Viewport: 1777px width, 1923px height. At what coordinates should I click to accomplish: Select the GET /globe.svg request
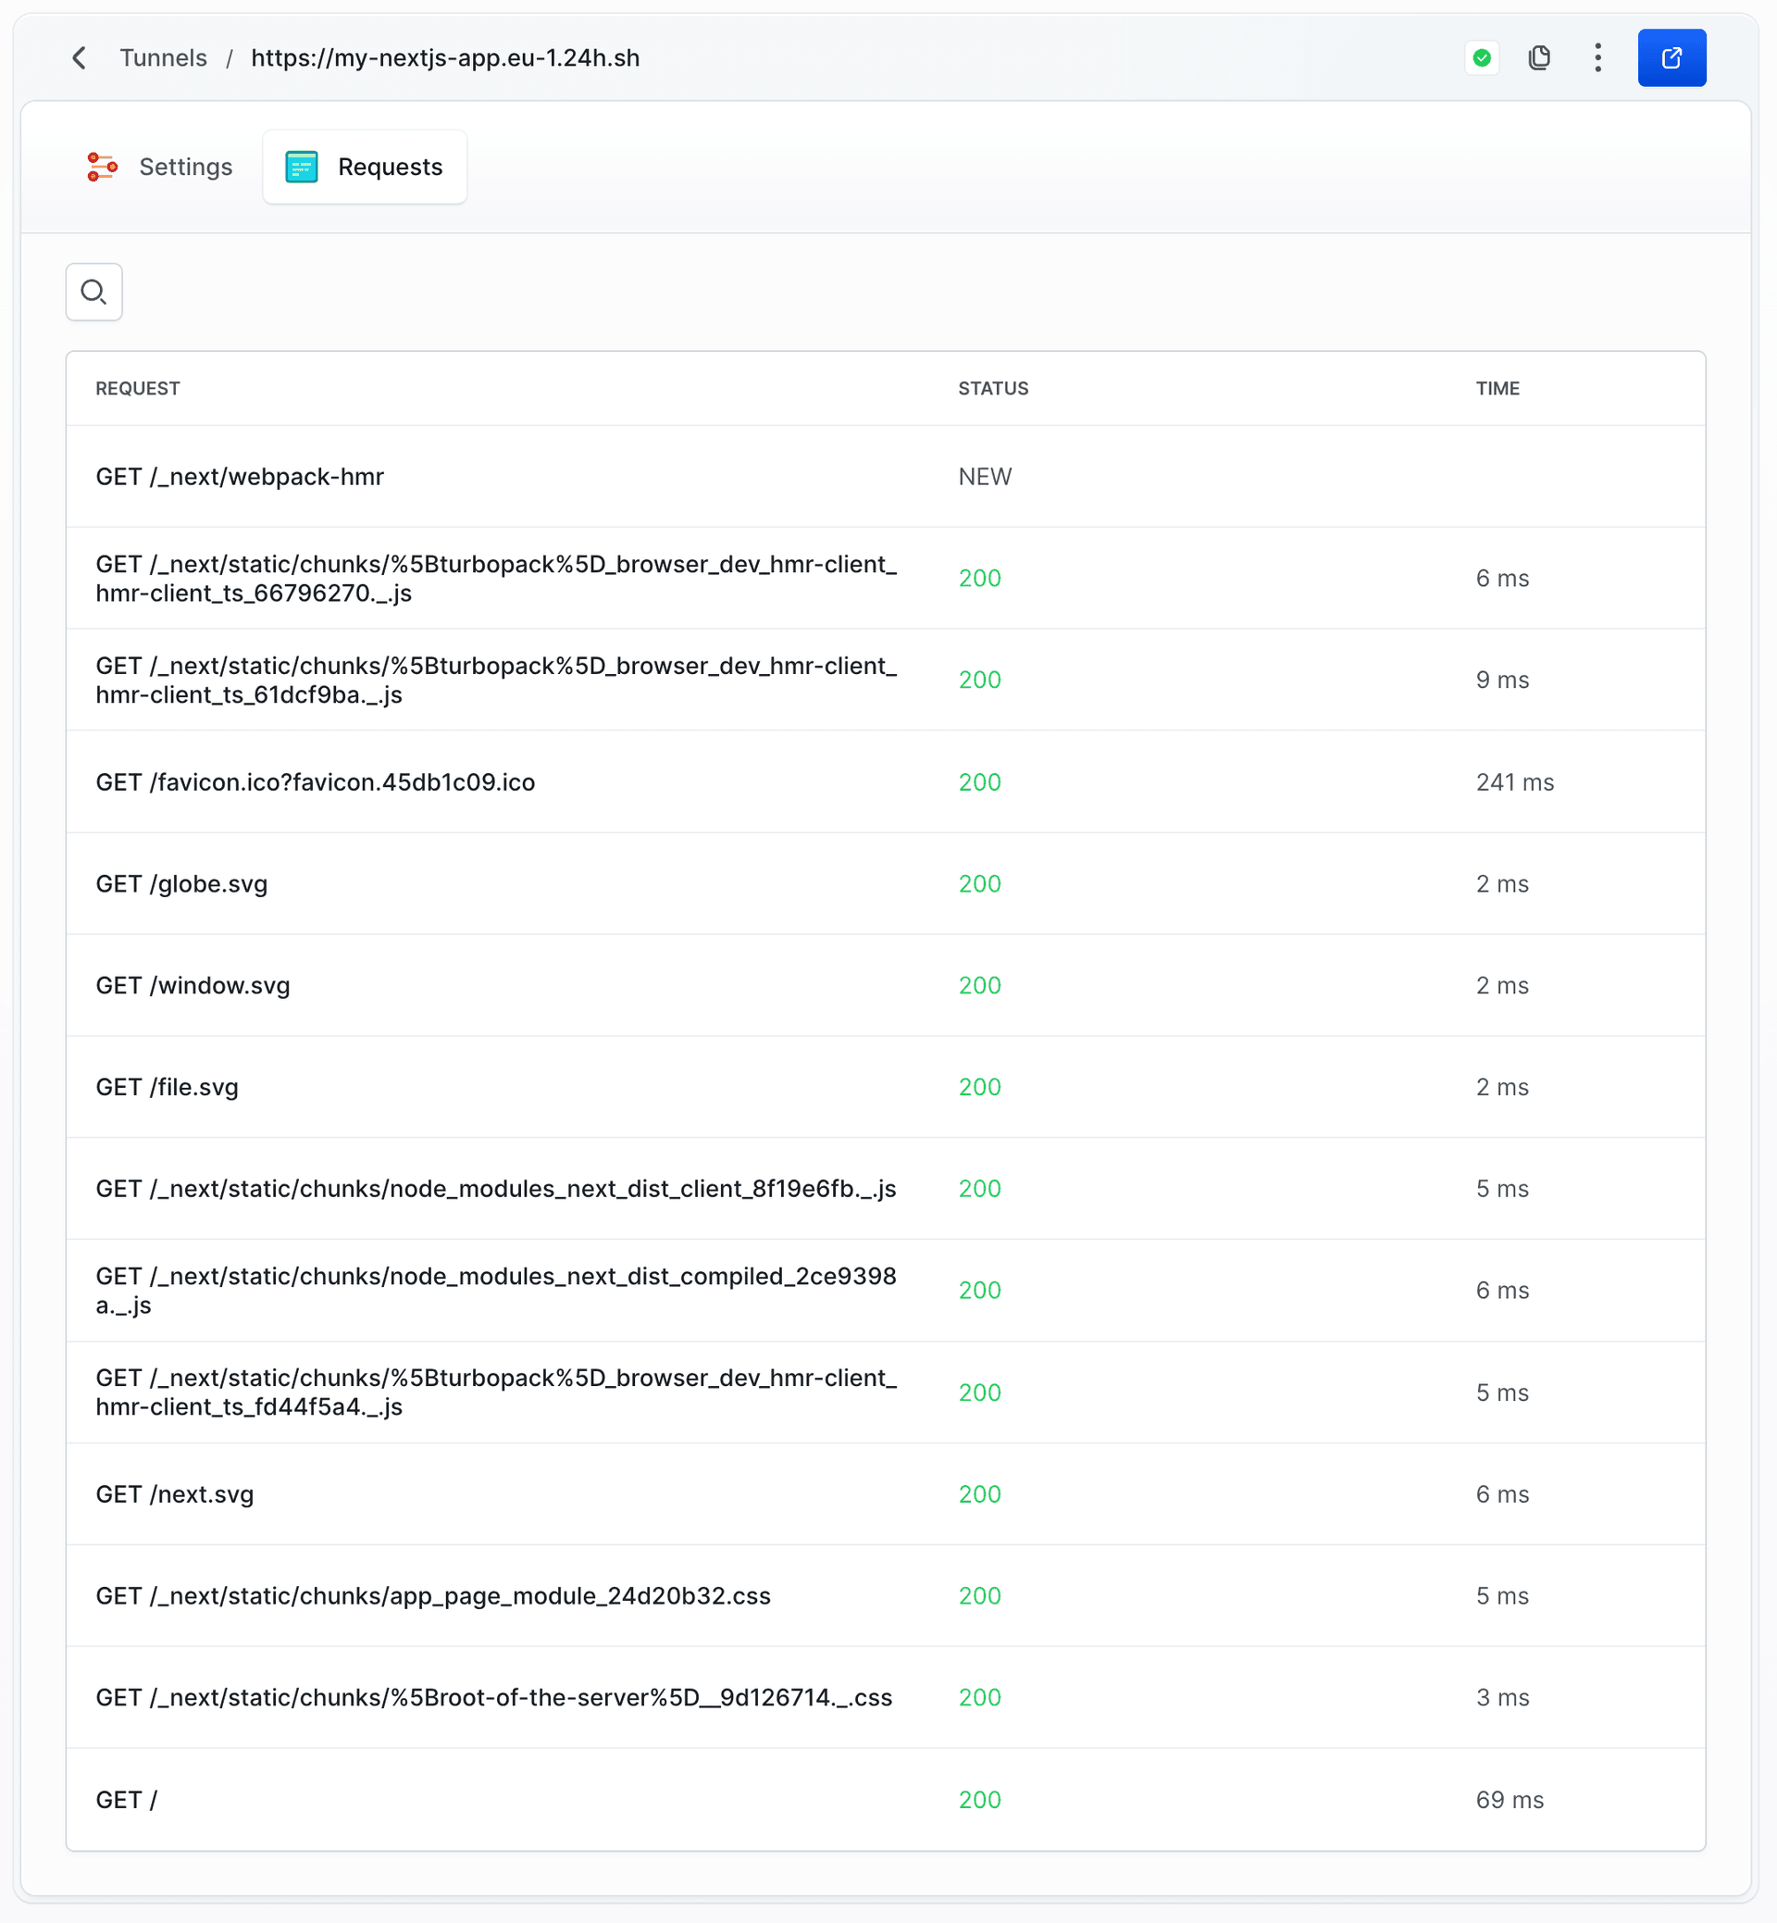click(x=181, y=883)
